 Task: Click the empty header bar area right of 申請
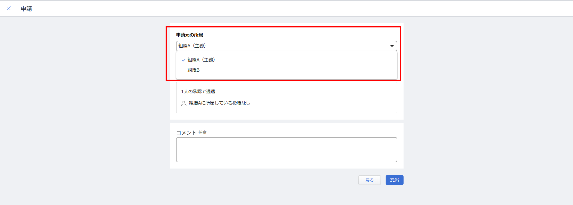(x=288, y=9)
